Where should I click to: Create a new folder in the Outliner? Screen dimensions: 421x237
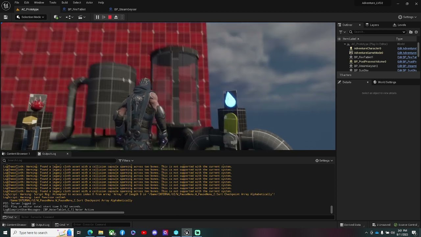tap(411, 32)
